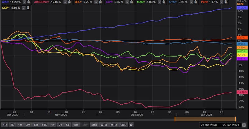The image size is (249, 129).
Task: Open chart settings gear icon
Action: tap(131, 125)
